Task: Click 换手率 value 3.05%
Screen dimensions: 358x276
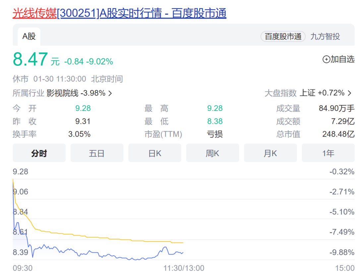Action: click(80, 134)
